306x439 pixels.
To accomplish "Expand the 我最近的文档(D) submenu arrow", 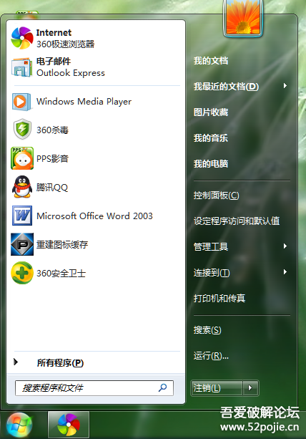I will pyautogui.click(x=285, y=86).
